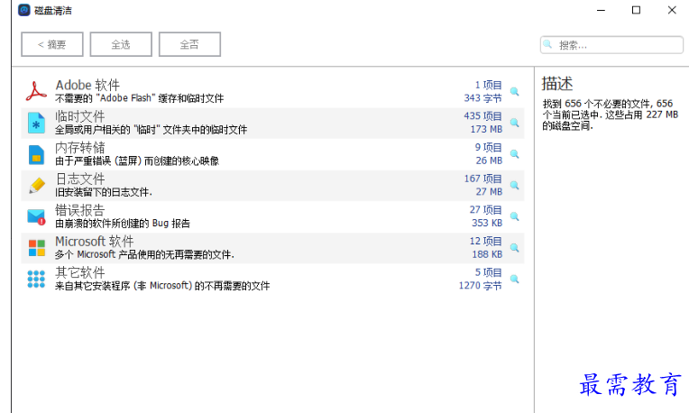689x413 pixels.
Task: Select the Microsoft 软件 row title
Action: click(95, 241)
